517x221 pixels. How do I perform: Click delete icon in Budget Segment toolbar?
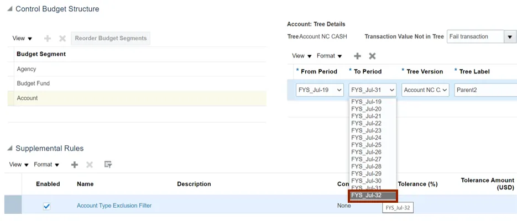[x=62, y=39]
